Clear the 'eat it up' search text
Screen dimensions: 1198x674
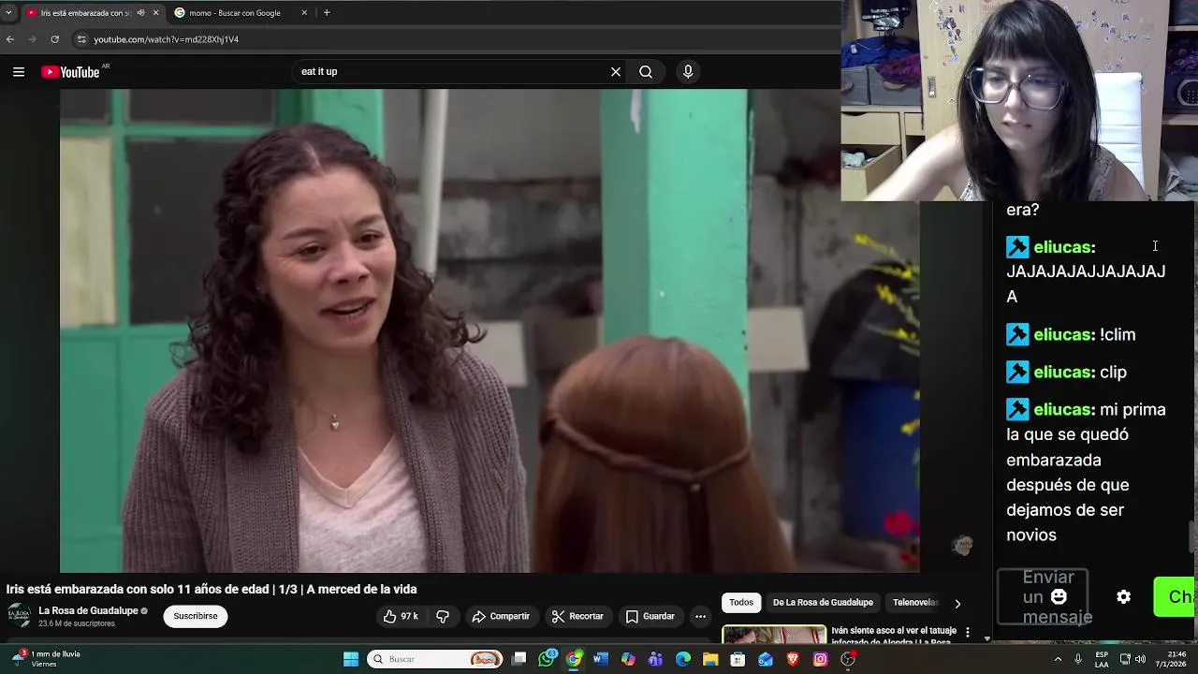616,72
